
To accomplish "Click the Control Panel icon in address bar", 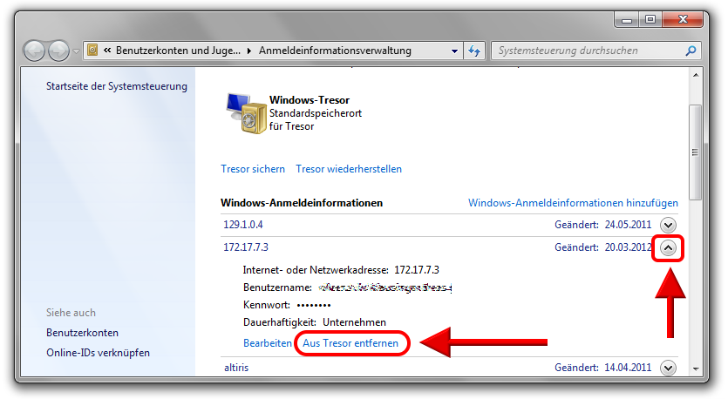I will point(92,51).
